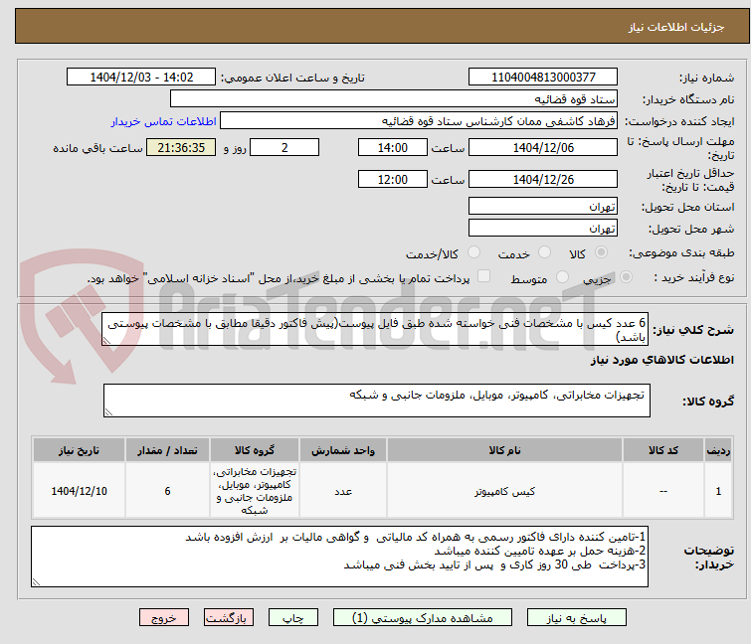Click the announcement date field 1404/12/03 - 14:02

(141, 78)
